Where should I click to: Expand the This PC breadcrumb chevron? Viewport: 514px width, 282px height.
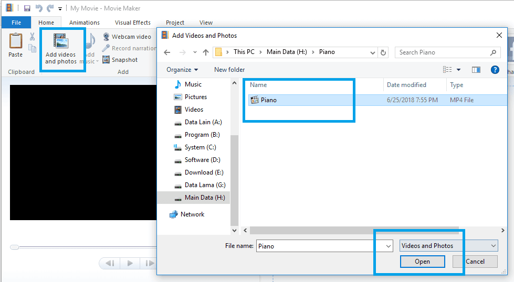[260, 52]
